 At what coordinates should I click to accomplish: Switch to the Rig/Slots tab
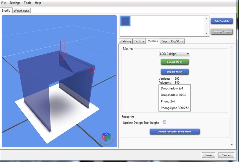pyautogui.click(x=176, y=41)
